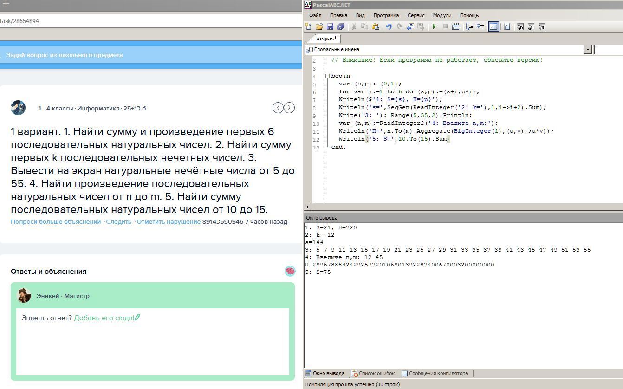Click the 89143550546 username link
The width and height of the screenshot is (623, 389).
(x=223, y=222)
